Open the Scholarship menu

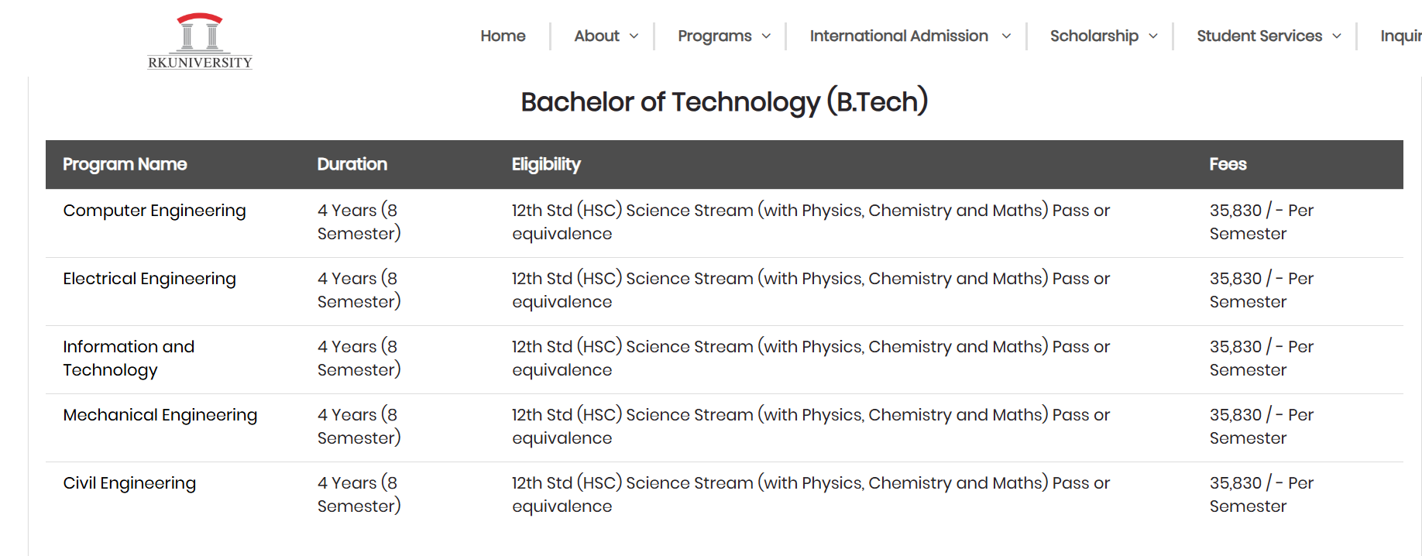point(1094,36)
